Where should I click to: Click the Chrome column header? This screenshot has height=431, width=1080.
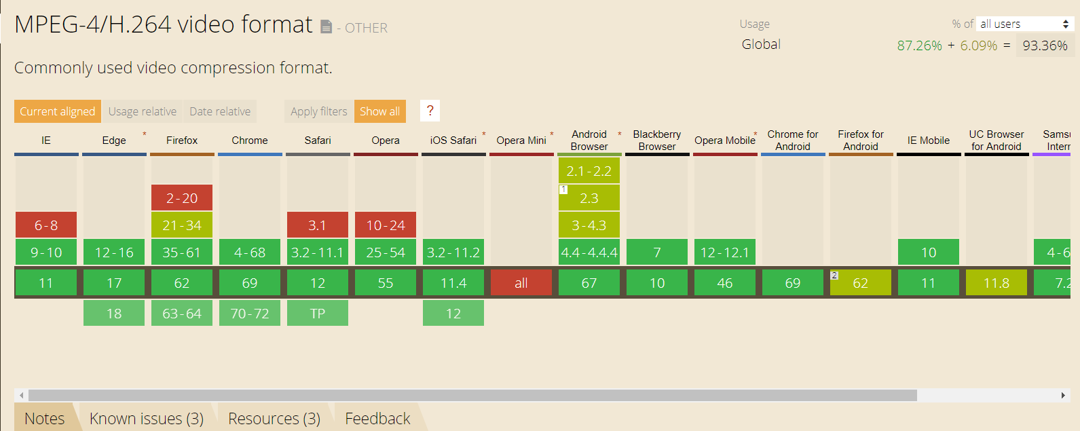pyautogui.click(x=250, y=140)
